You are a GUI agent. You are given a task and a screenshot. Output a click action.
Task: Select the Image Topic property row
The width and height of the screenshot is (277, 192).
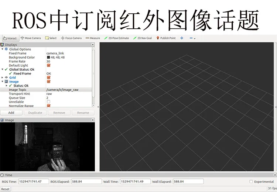coord(46,90)
